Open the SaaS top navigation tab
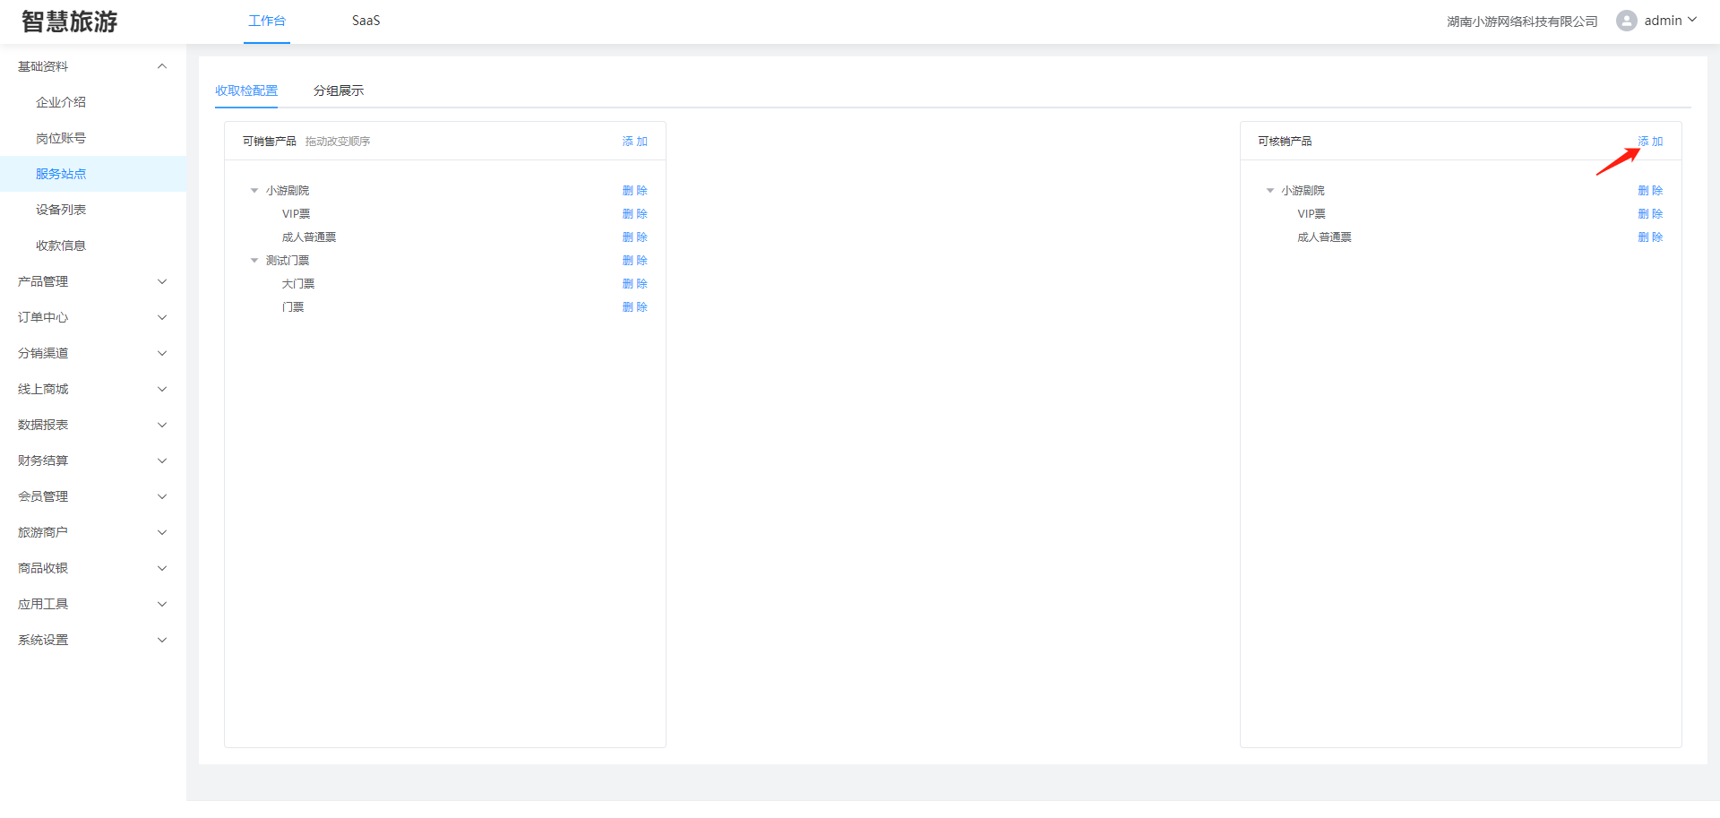This screenshot has width=1720, height=818. coord(365,21)
